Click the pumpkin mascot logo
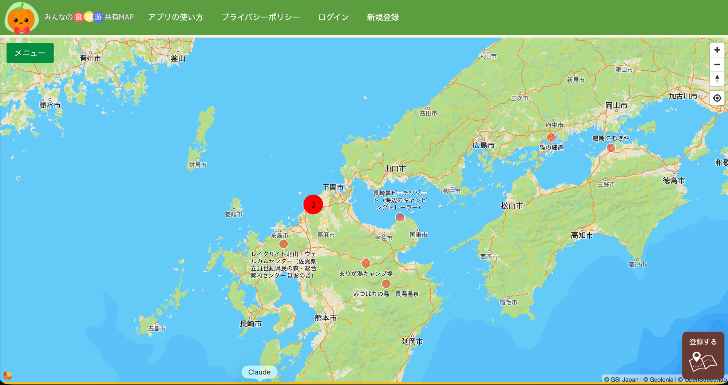The height and width of the screenshot is (385, 728). coord(21,18)
